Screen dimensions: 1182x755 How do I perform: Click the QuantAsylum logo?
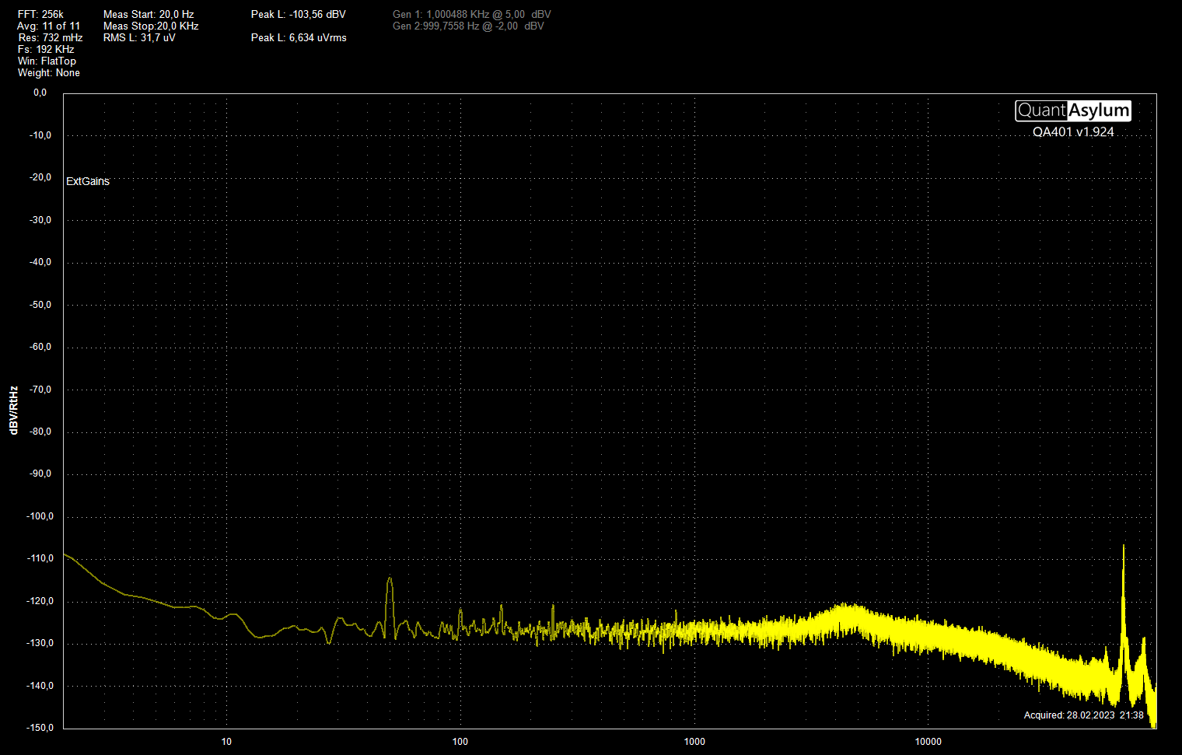click(1072, 110)
